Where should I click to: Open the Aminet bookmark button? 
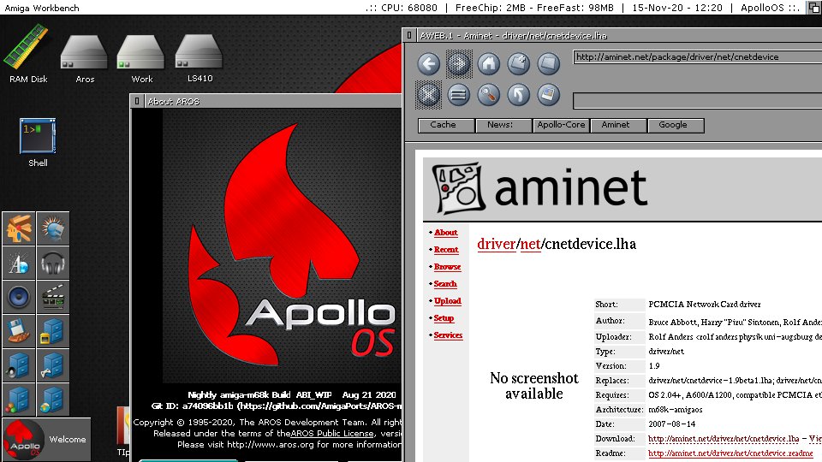point(618,125)
